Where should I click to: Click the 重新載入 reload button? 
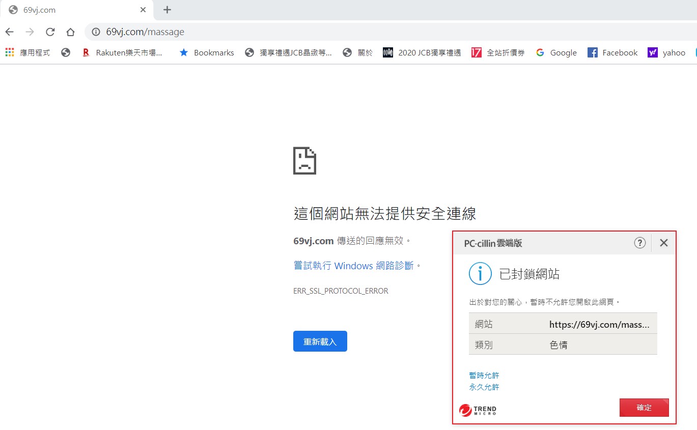tap(320, 341)
